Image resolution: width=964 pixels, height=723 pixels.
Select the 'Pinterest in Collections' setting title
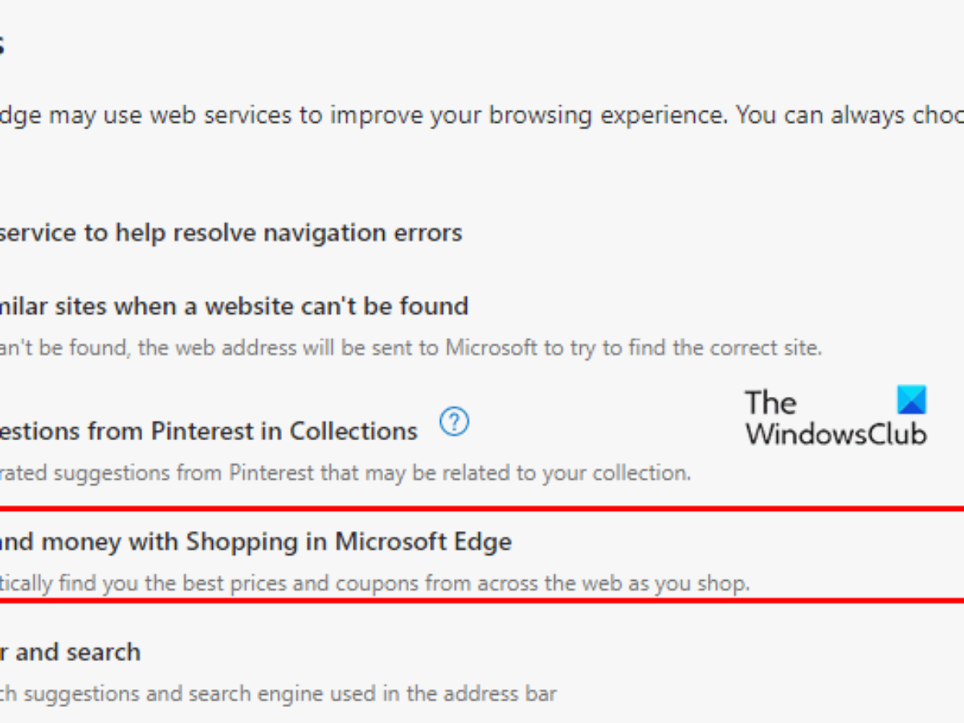click(209, 431)
